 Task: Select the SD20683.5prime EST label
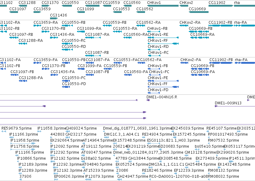[x=174, y=146]
